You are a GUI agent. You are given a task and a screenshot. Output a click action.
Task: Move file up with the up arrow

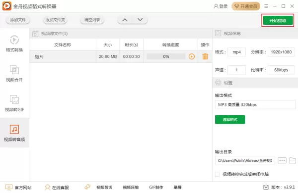(x=125, y=20)
